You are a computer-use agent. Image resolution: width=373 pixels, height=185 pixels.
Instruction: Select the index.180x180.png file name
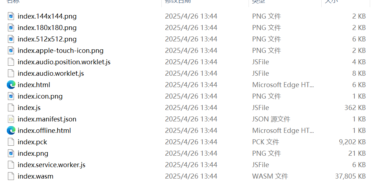[x=47, y=27]
